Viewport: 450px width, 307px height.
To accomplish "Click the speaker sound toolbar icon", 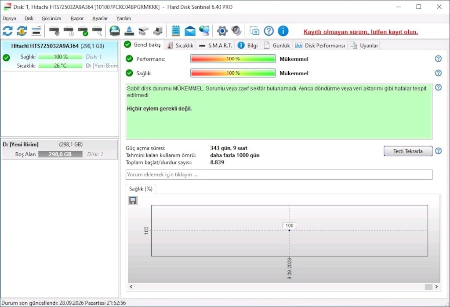I will coord(236,31).
